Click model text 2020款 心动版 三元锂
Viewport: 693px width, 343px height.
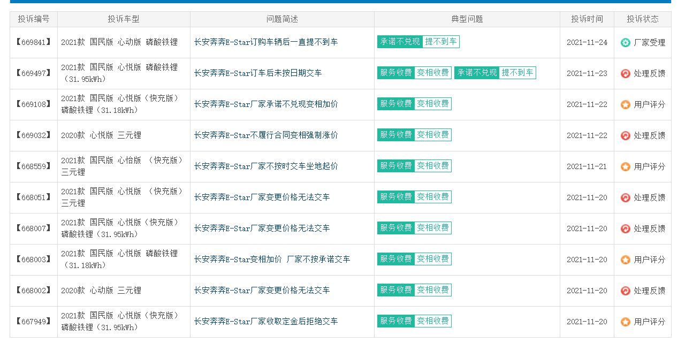pos(101,291)
